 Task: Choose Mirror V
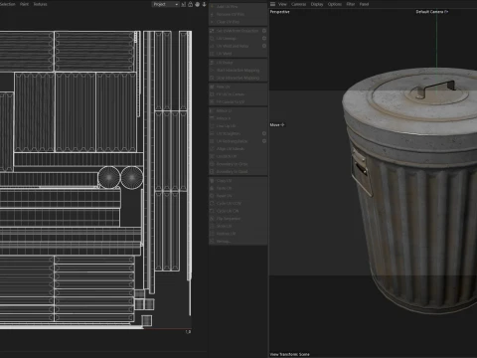click(238, 118)
